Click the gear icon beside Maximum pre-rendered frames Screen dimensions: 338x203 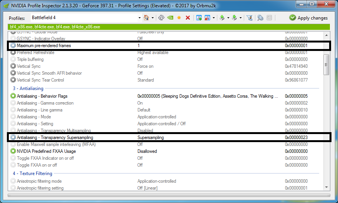coord(13,45)
